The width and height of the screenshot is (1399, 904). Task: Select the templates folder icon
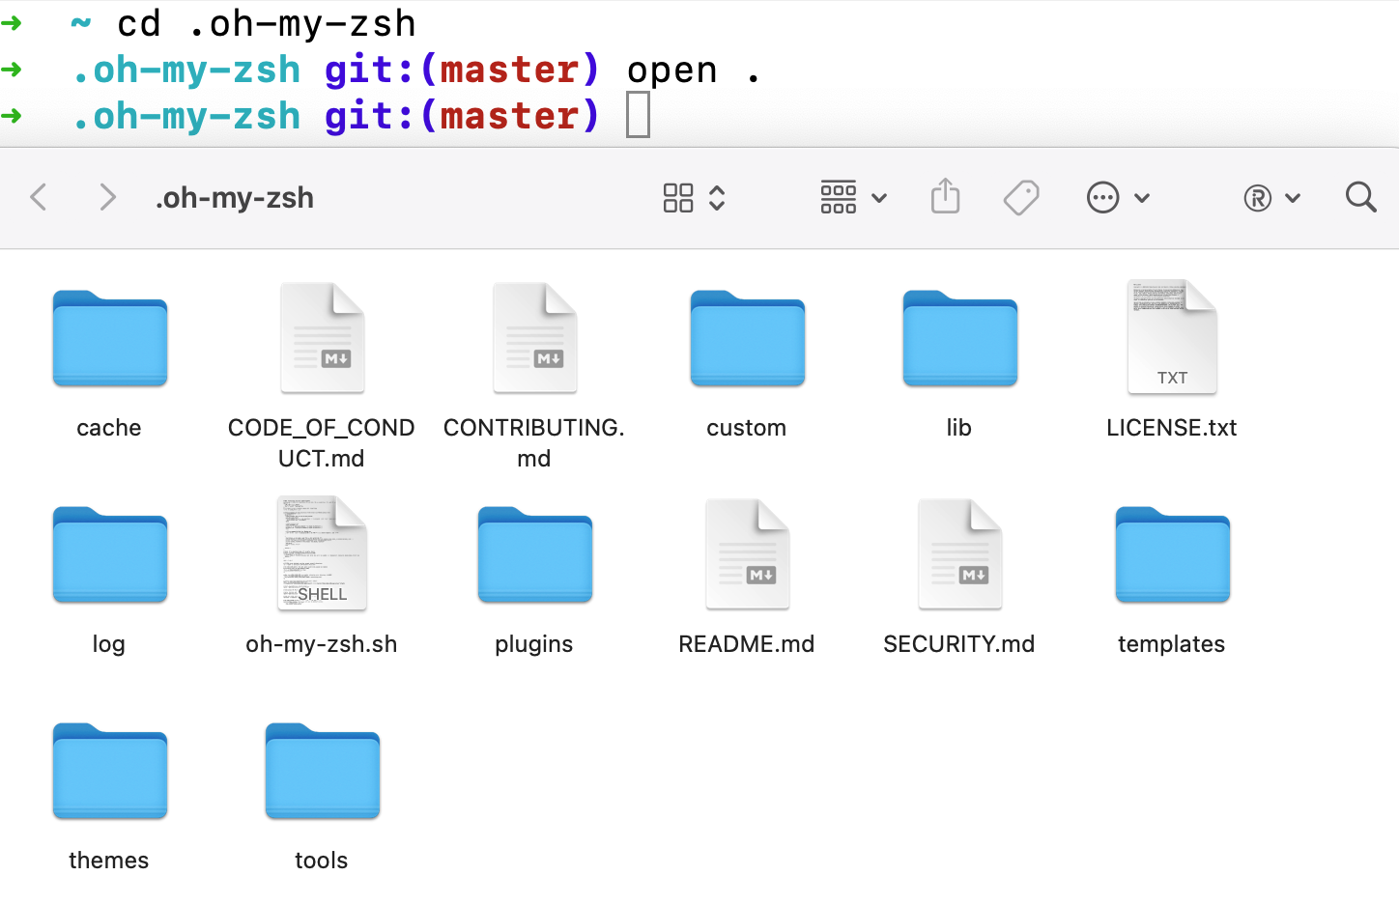pos(1173,554)
